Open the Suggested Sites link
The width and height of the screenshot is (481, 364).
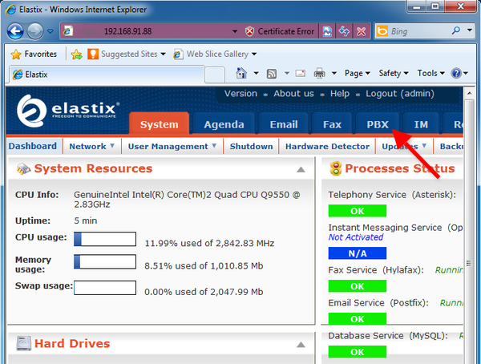tap(127, 54)
